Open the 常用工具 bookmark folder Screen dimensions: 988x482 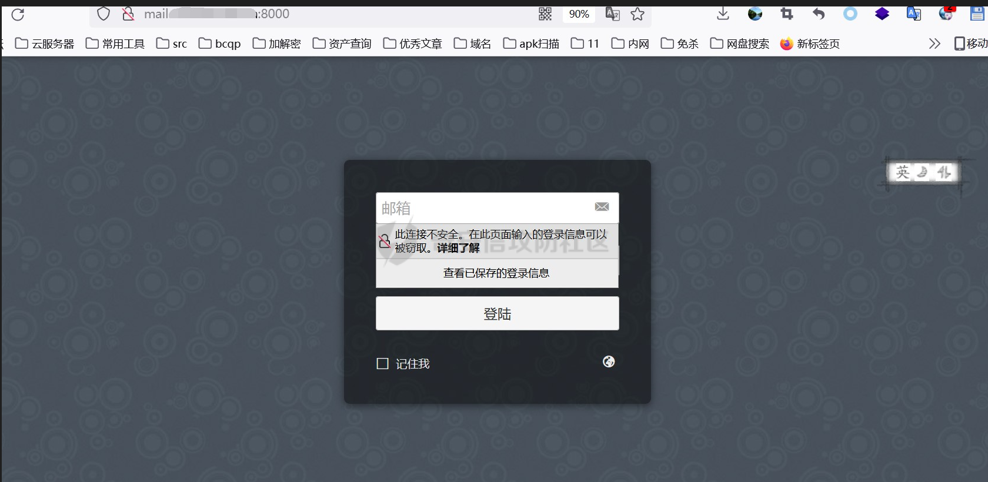[x=116, y=43]
